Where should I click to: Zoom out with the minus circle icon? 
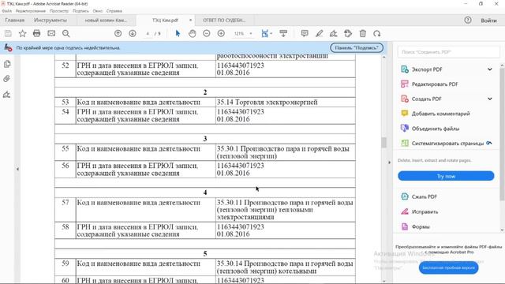pyautogui.click(x=207, y=33)
